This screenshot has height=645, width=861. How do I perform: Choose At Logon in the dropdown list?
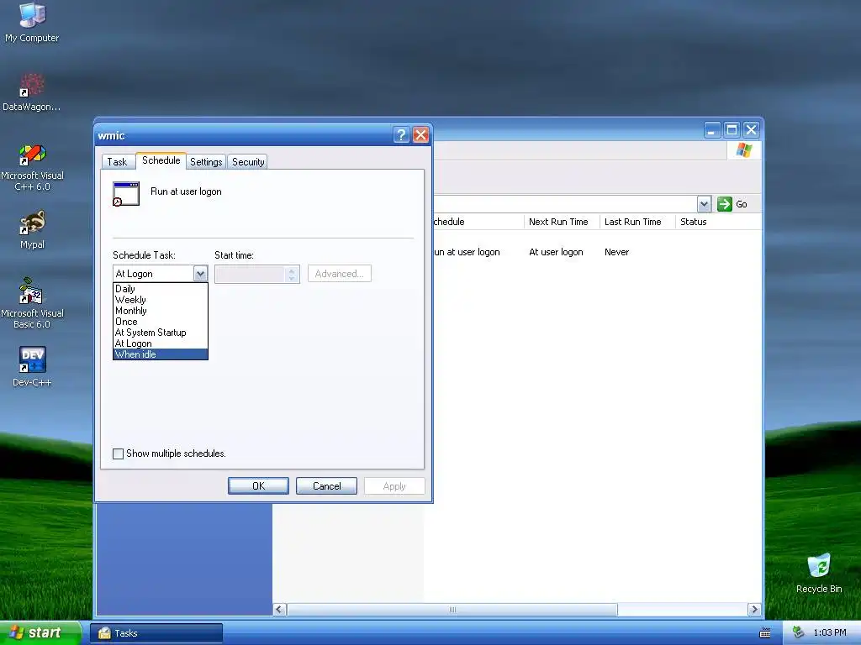(161, 343)
